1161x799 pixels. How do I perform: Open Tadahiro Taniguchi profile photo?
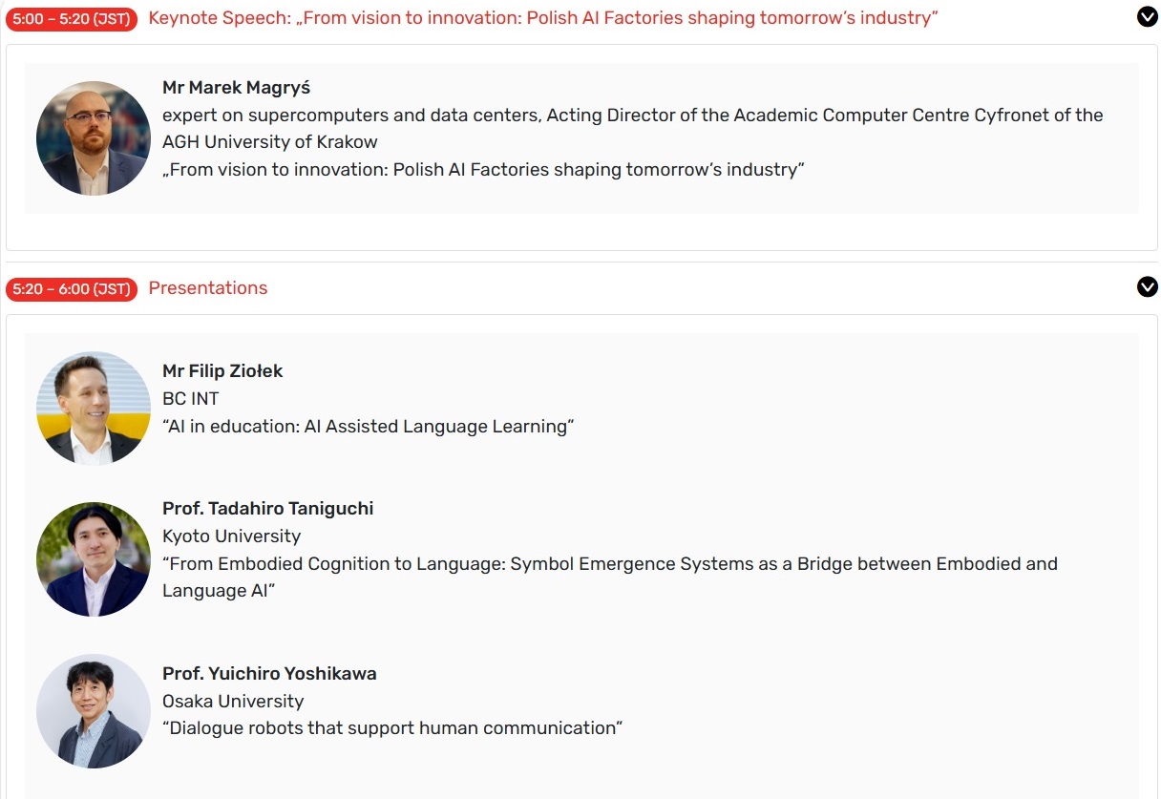pyautogui.click(x=94, y=559)
